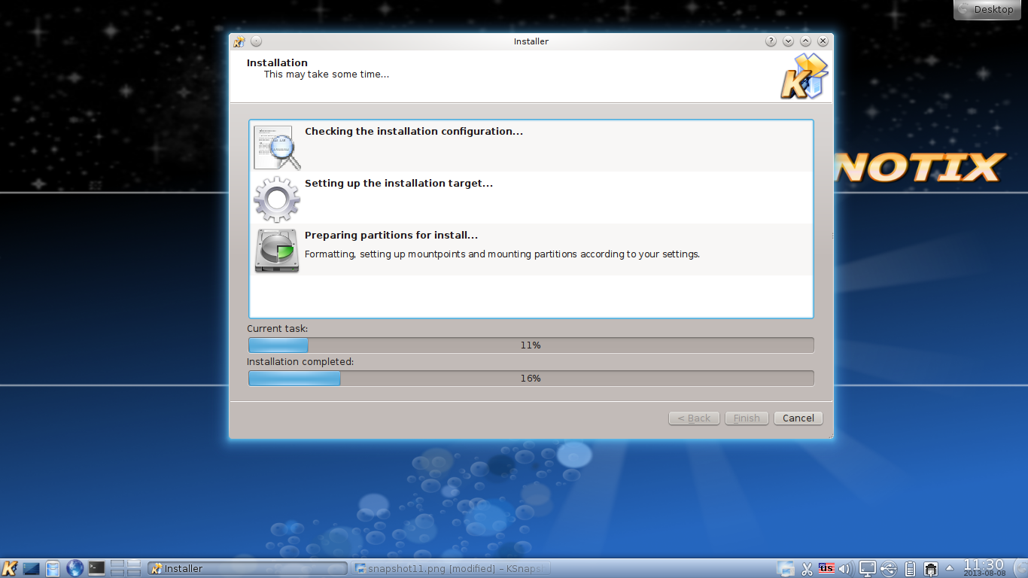Click the gear icon for installation target setup
The height and width of the screenshot is (578, 1028).
pos(276,199)
